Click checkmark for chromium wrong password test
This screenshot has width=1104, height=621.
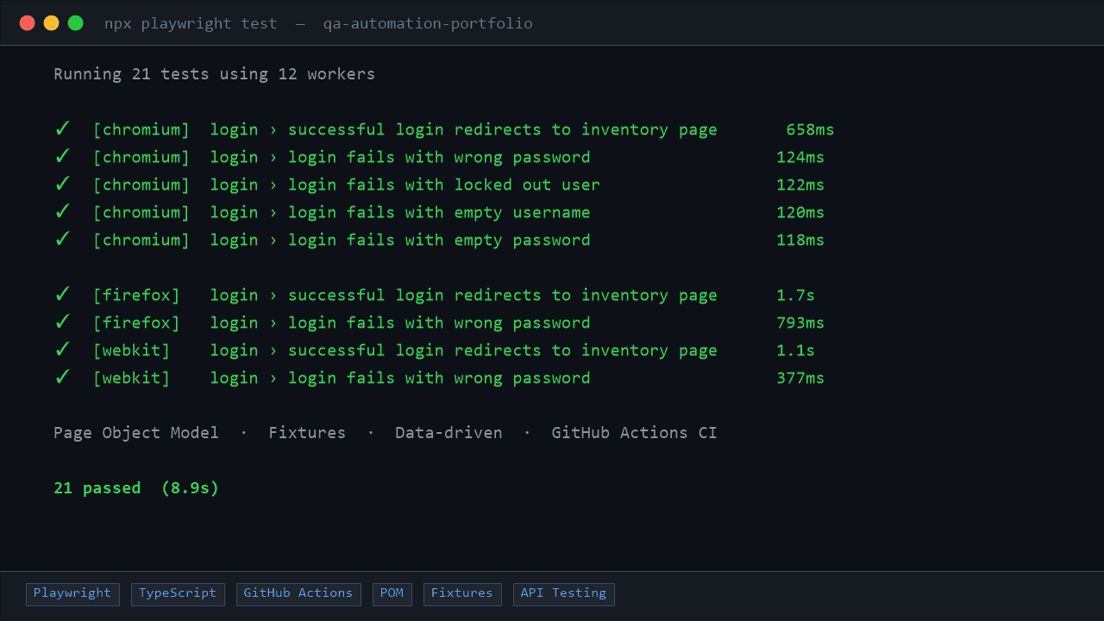pyautogui.click(x=62, y=157)
